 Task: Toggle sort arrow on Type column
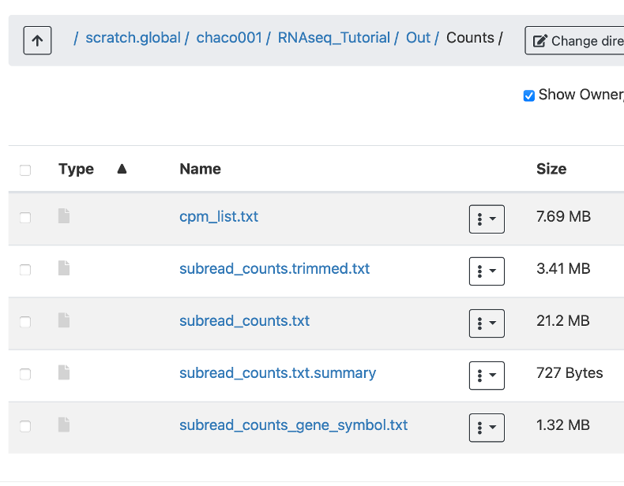click(x=122, y=169)
